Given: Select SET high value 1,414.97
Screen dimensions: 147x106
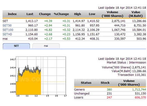Looking at the screenshot, I should (x=79, y=21).
